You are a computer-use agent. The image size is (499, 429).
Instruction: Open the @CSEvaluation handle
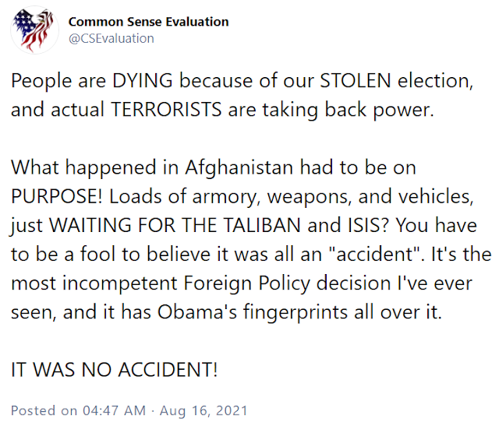pyautogui.click(x=111, y=38)
